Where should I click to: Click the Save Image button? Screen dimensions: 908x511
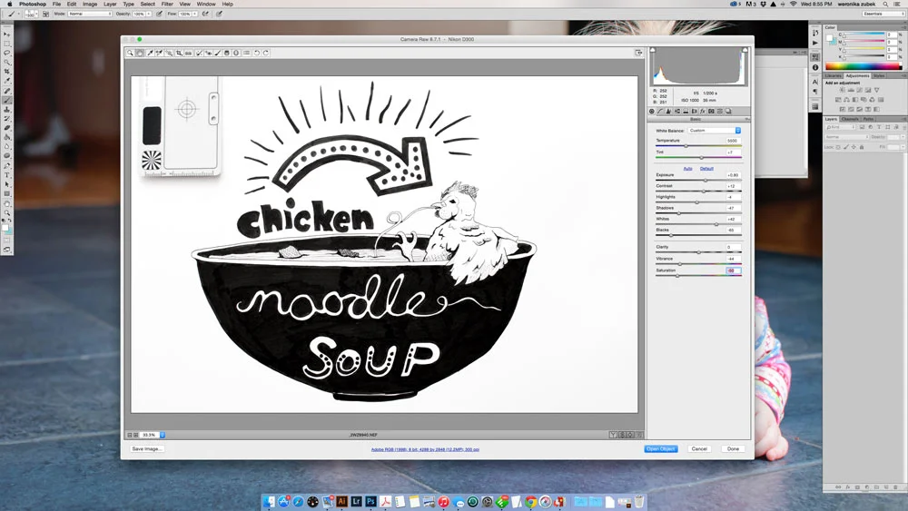point(147,449)
